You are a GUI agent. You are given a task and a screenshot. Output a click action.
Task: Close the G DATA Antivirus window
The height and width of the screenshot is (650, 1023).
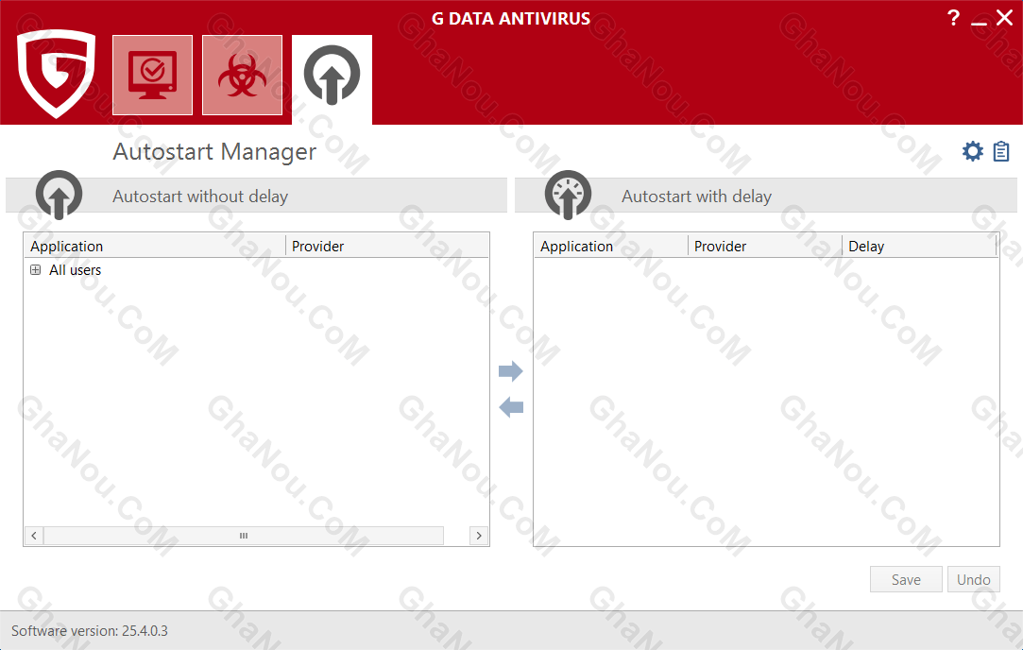[1005, 18]
